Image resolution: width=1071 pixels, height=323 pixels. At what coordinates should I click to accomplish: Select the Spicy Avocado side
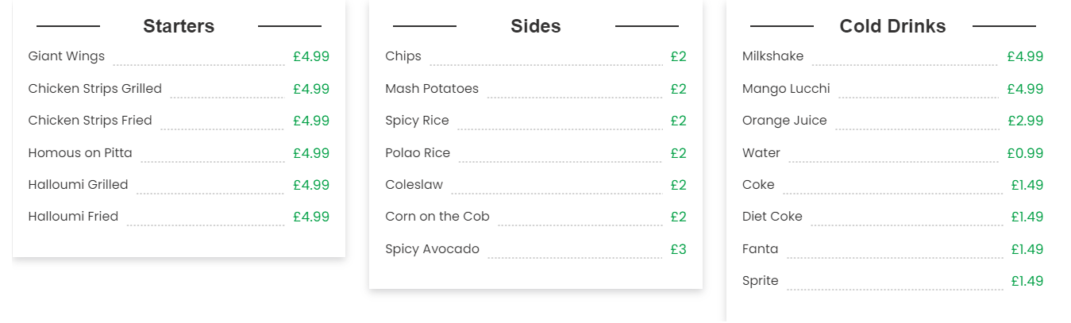coord(432,249)
